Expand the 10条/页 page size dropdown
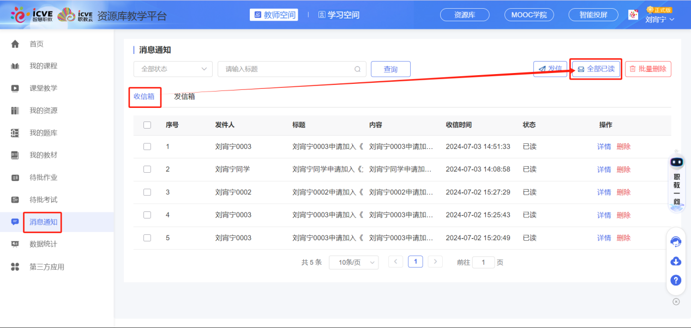The height and width of the screenshot is (328, 691). coord(353,262)
